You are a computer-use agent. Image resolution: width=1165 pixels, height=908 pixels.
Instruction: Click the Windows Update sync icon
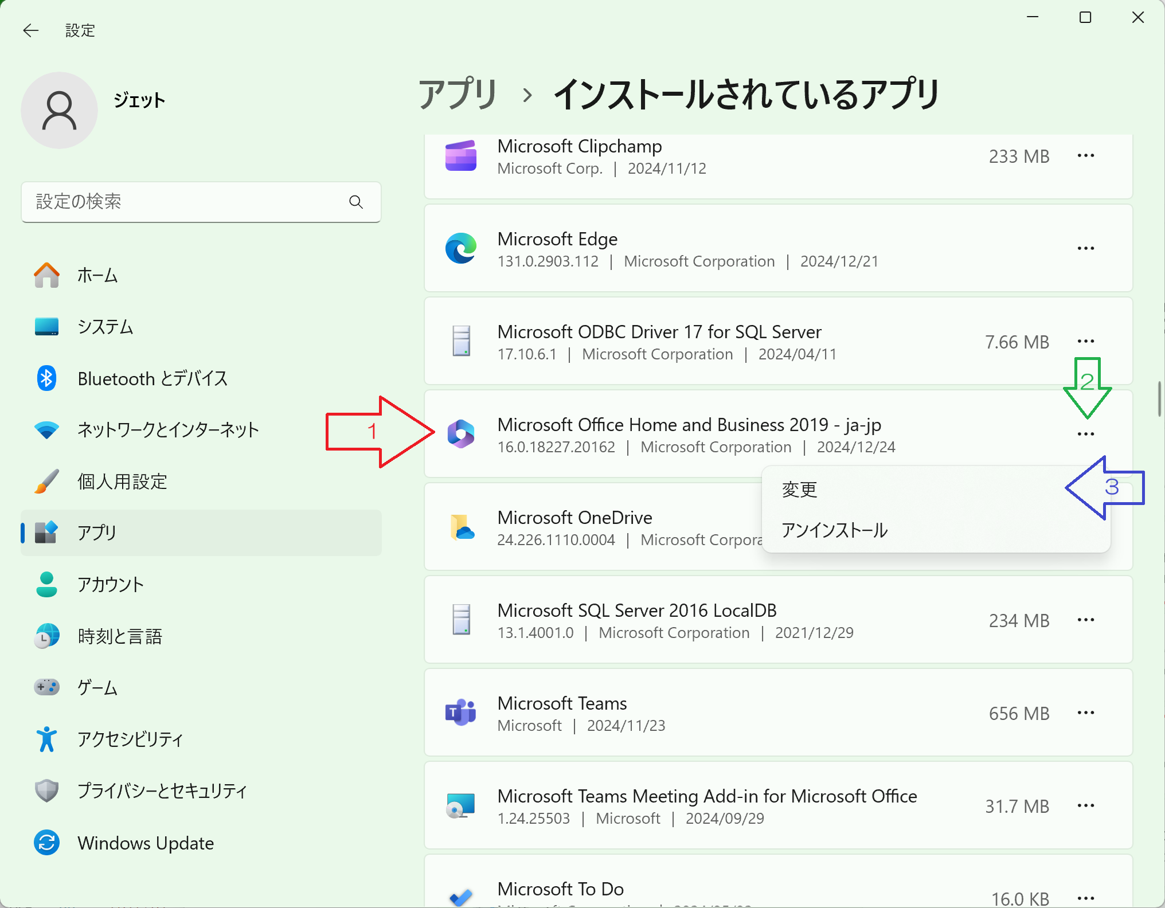click(46, 843)
